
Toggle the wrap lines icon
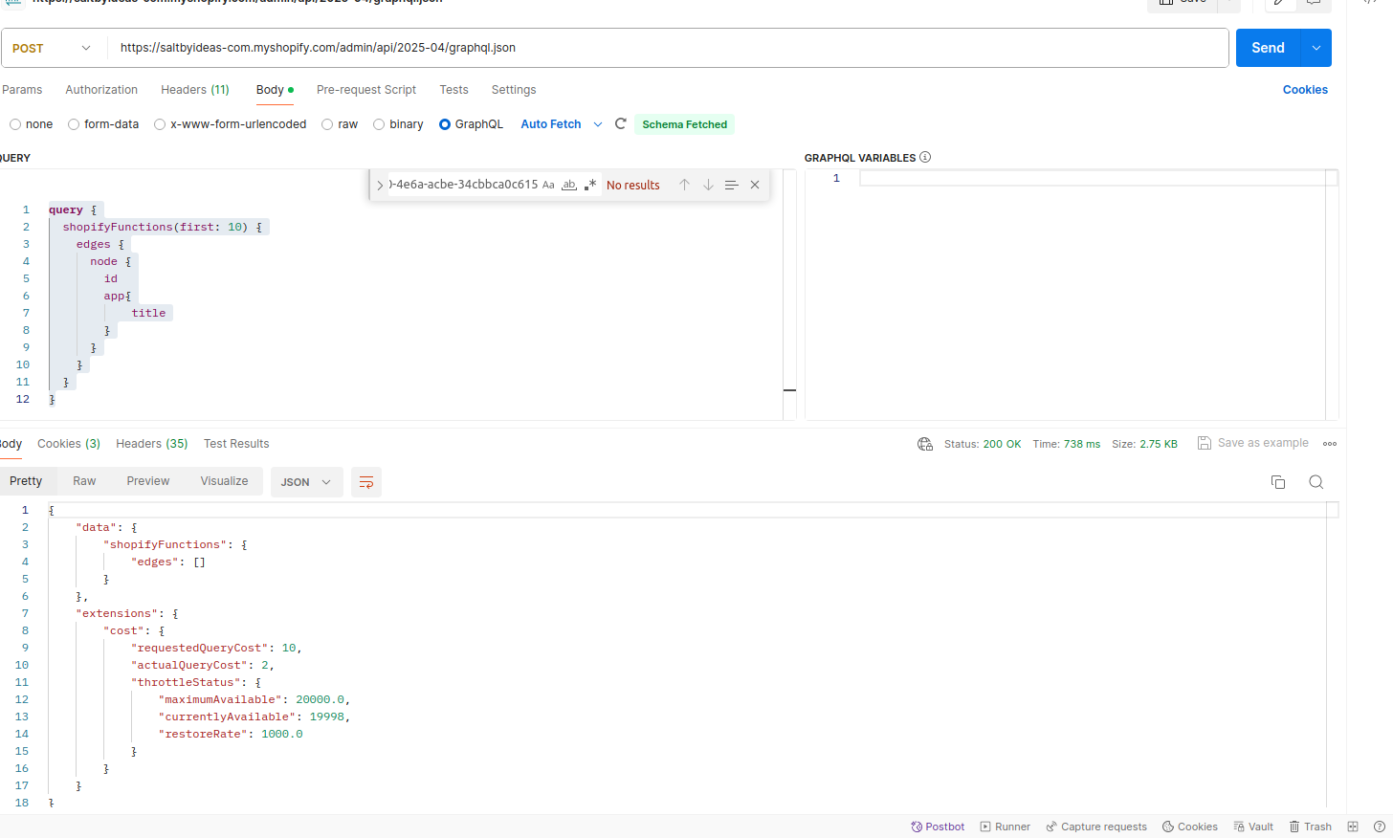[x=365, y=482]
